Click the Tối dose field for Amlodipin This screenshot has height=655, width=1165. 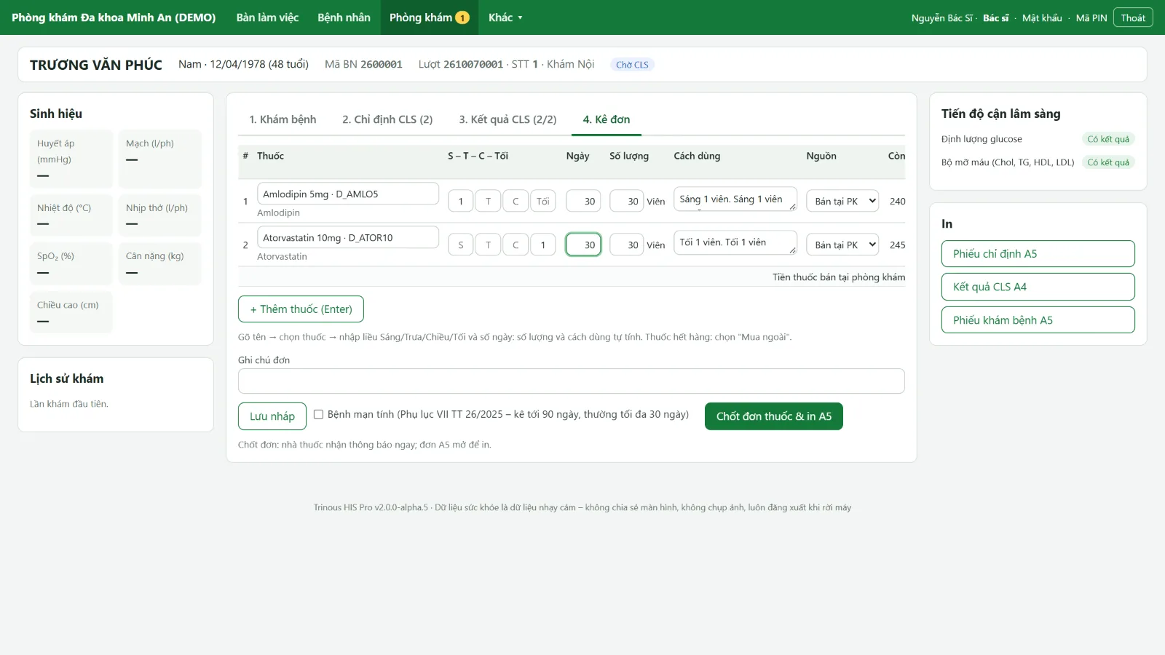click(542, 201)
